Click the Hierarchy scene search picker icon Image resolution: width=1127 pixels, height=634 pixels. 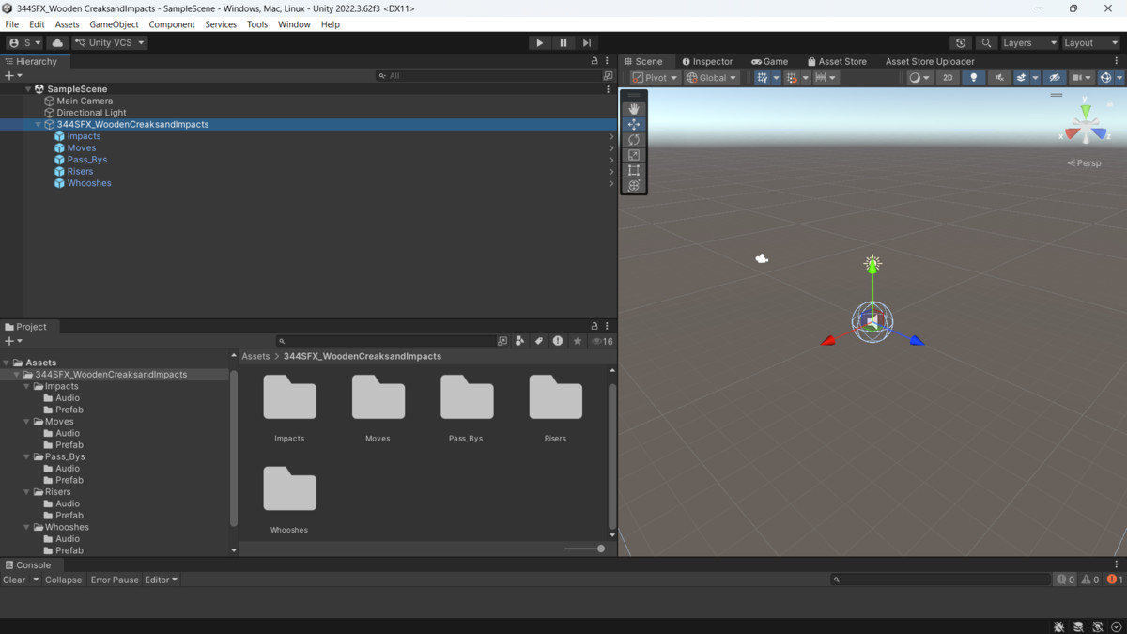608,76
